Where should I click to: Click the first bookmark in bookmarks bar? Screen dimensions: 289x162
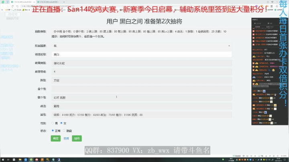click(8, 10)
